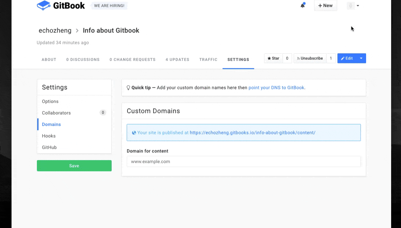The width and height of the screenshot is (401, 228).
Task: Click the Custom Domains heading
Action: click(153, 111)
